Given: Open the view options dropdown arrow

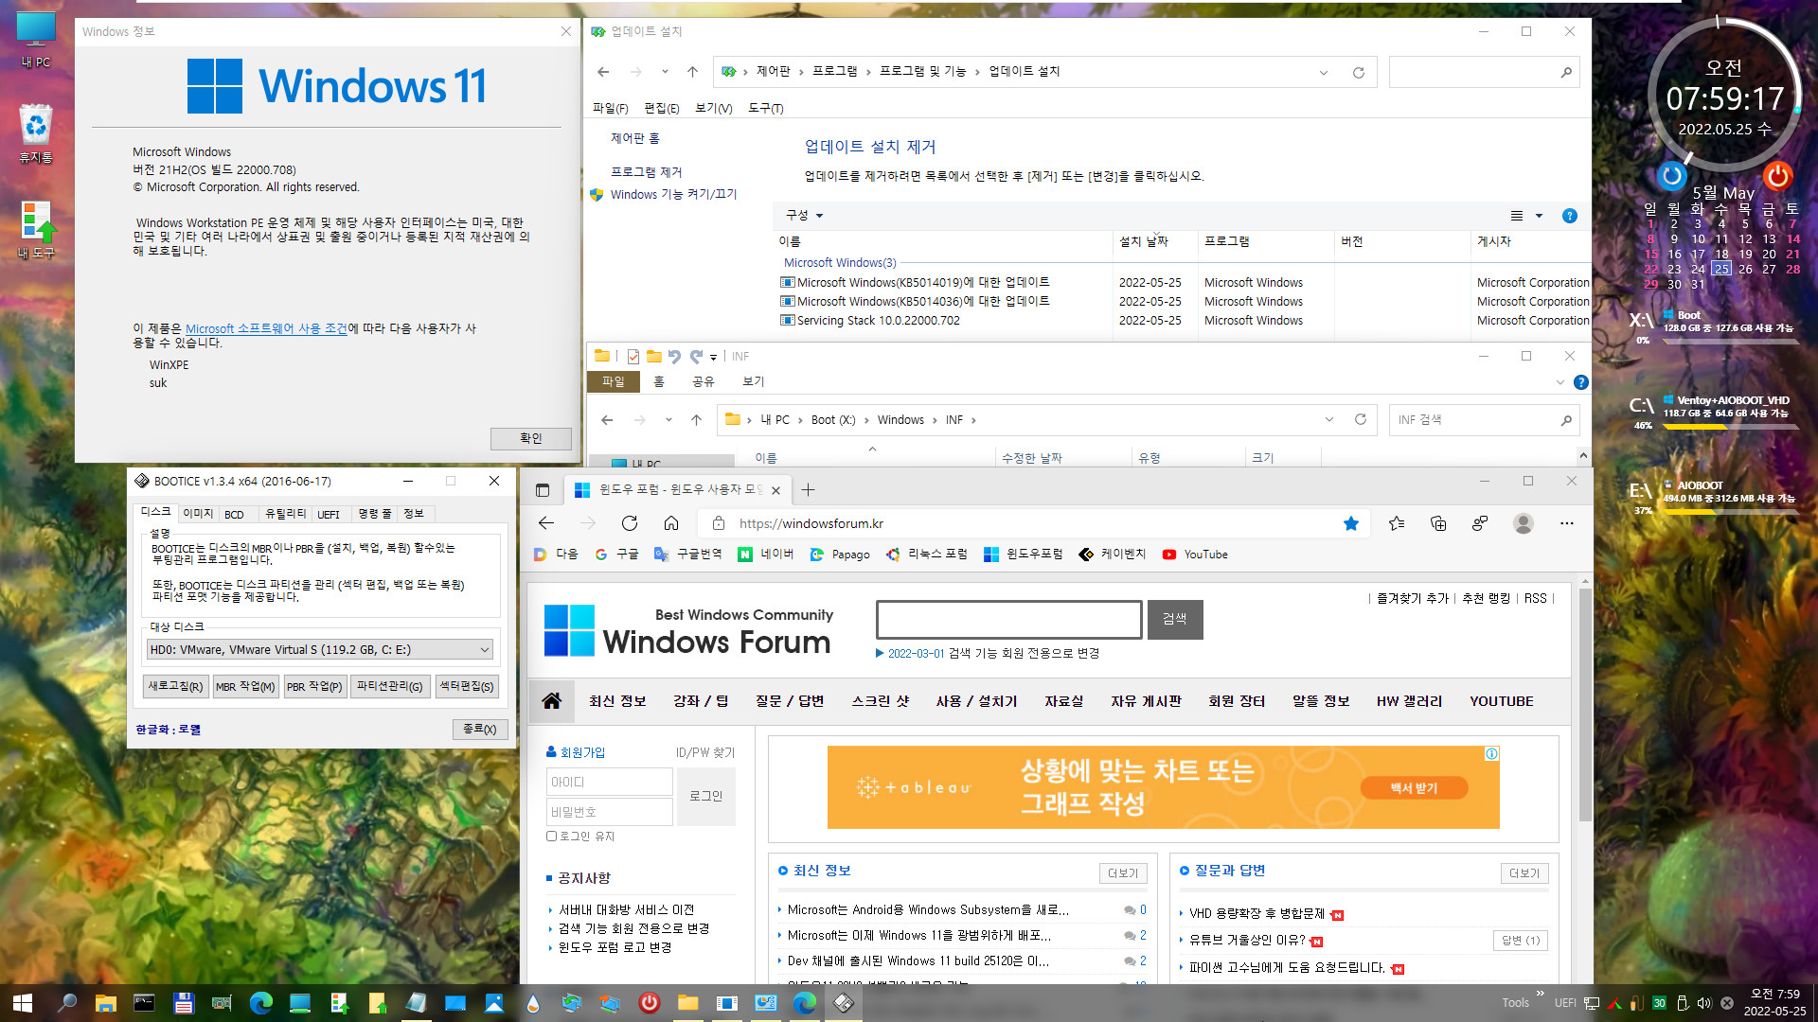Looking at the screenshot, I should click(x=1539, y=216).
